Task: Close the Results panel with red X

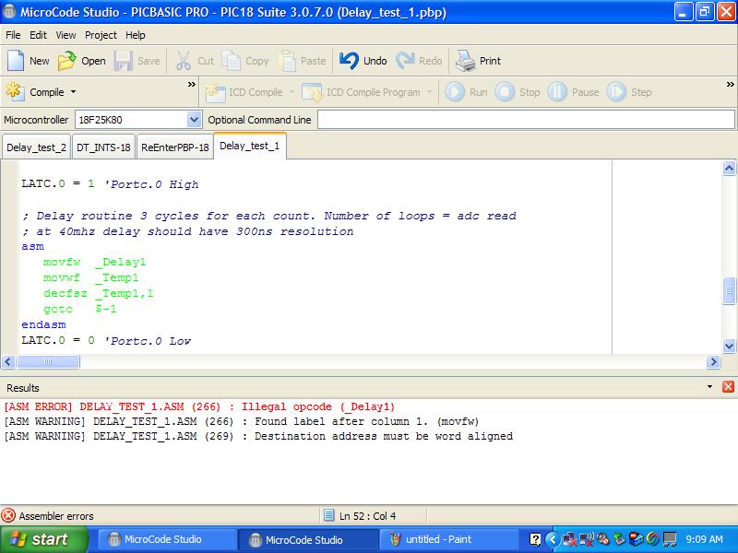Action: tap(728, 387)
